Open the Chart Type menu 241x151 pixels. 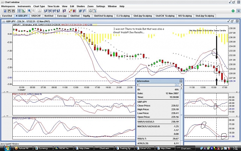click(39, 6)
